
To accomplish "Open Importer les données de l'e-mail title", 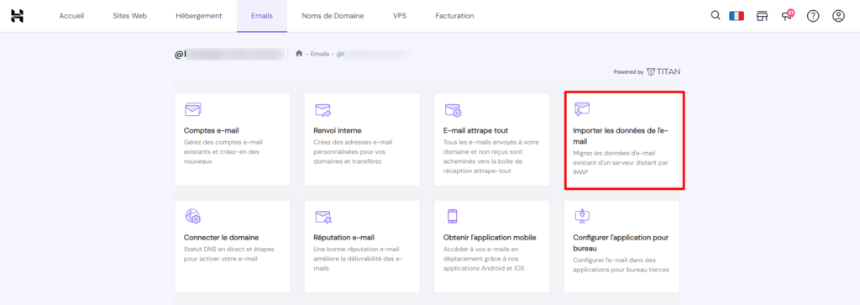I will click(621, 135).
